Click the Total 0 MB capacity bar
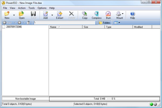Image resolution: width=162 pixels, height=108 pixels. click(x=104, y=99)
